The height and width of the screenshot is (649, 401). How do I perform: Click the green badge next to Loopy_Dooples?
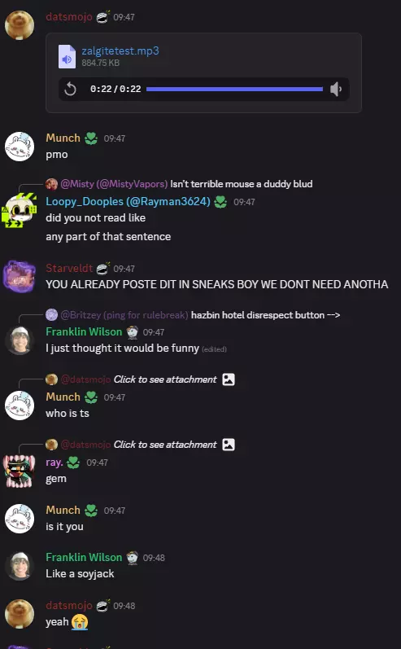pos(220,202)
